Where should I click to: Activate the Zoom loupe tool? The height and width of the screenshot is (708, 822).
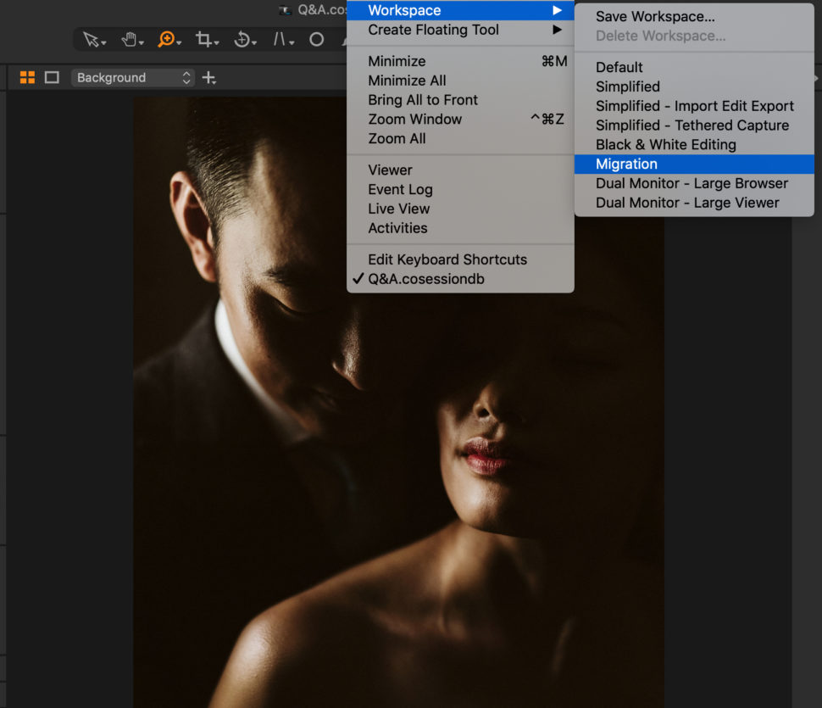point(167,39)
